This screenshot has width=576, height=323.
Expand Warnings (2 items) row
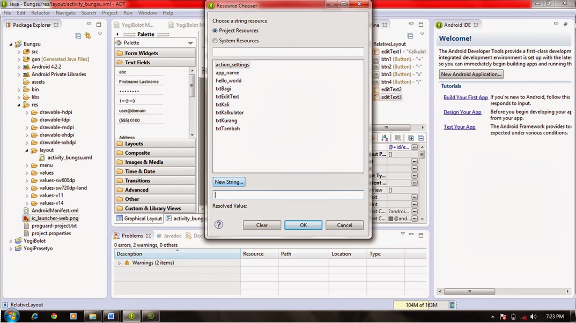coord(120,263)
